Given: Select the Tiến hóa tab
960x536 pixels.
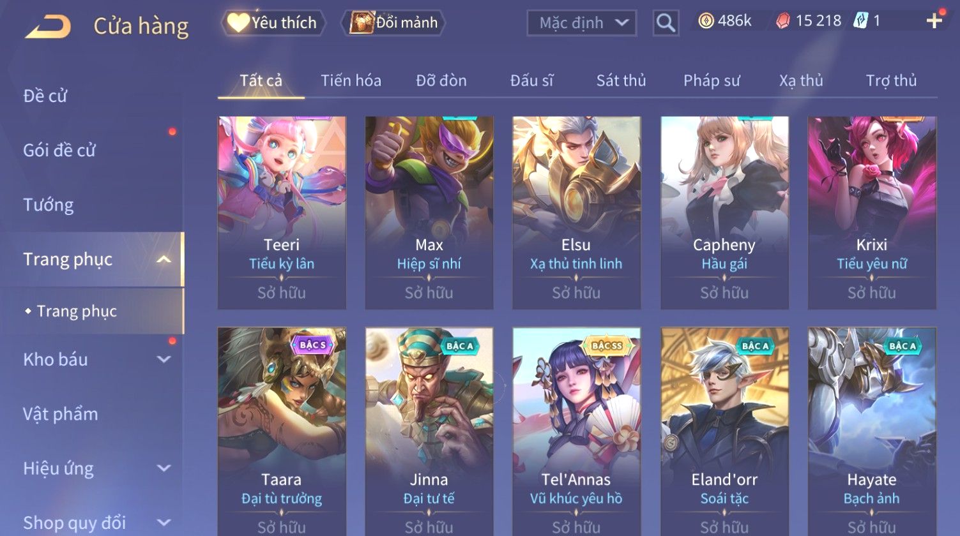Looking at the screenshot, I should tap(351, 80).
